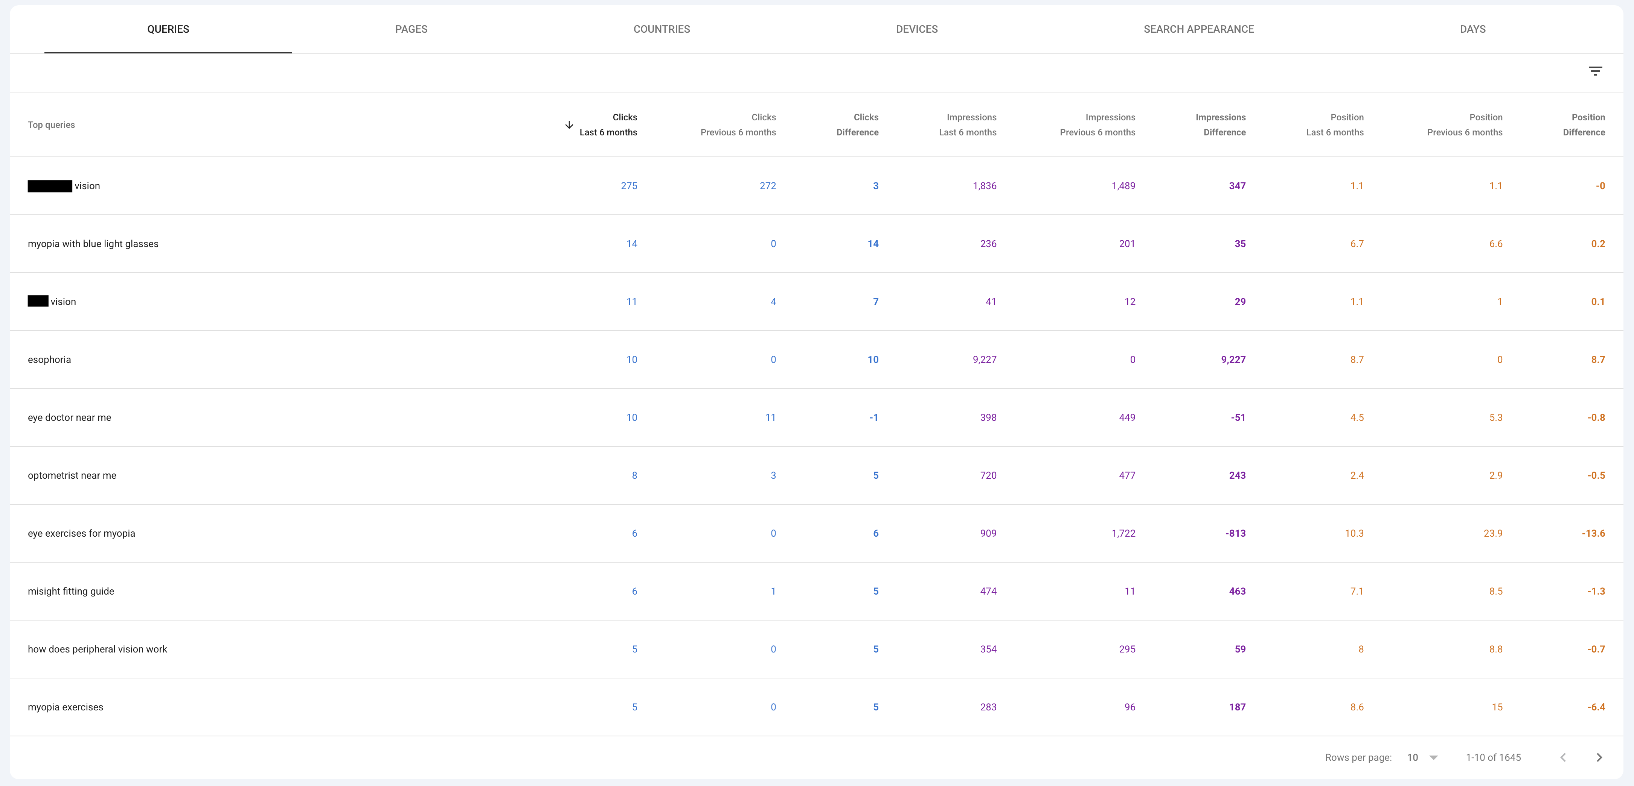Sort by Position Difference column

pyautogui.click(x=1584, y=125)
